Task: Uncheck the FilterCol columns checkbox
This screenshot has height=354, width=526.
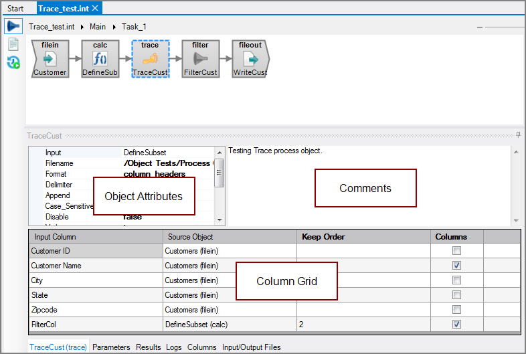Action: point(456,325)
